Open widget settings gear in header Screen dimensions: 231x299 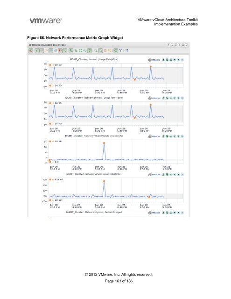(183, 45)
